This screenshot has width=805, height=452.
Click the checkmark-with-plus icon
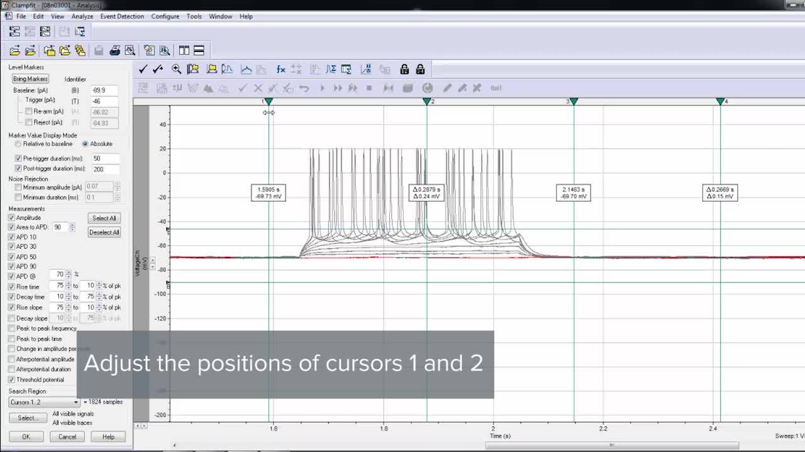click(158, 69)
